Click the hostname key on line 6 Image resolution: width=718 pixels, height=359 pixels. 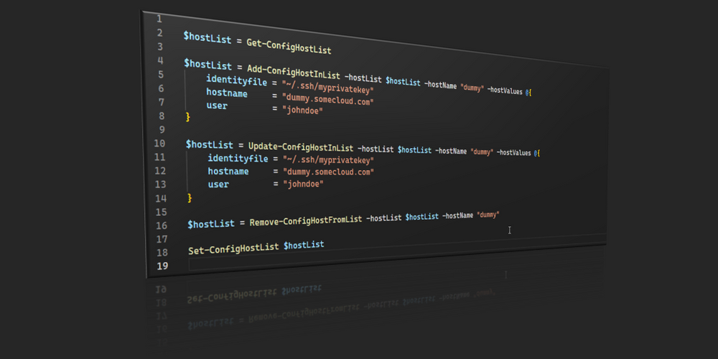[227, 93]
